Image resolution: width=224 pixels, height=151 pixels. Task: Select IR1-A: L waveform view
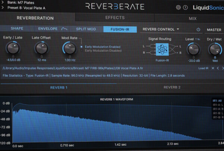[218, 105]
